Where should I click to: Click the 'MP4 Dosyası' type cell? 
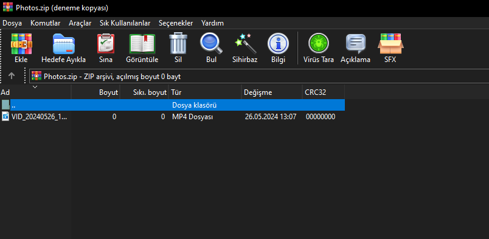coord(193,117)
